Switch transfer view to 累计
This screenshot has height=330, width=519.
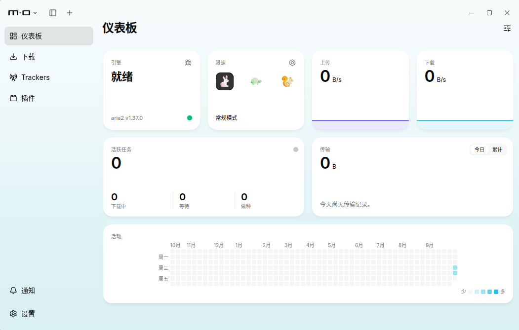pyautogui.click(x=497, y=149)
